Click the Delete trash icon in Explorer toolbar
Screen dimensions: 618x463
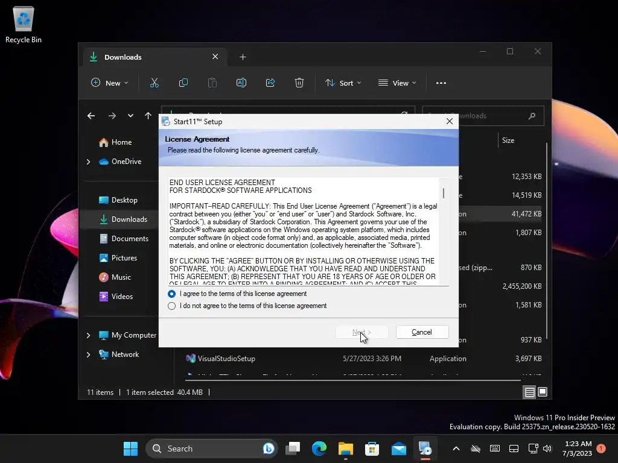pos(299,83)
